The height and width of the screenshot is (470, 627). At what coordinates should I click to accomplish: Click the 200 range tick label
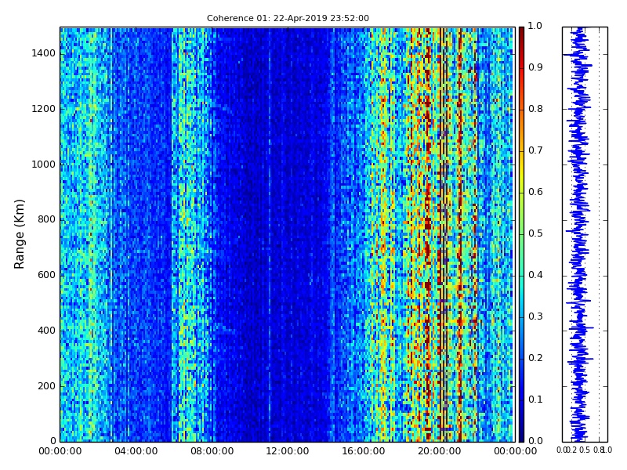(x=47, y=386)
